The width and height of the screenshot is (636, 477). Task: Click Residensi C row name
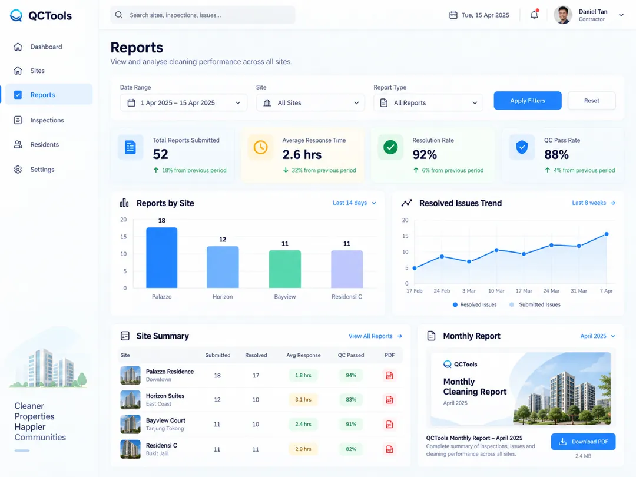click(x=161, y=445)
